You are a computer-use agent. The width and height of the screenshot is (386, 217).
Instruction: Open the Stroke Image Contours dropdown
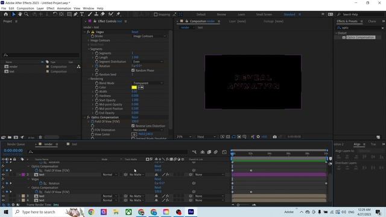(149, 36)
